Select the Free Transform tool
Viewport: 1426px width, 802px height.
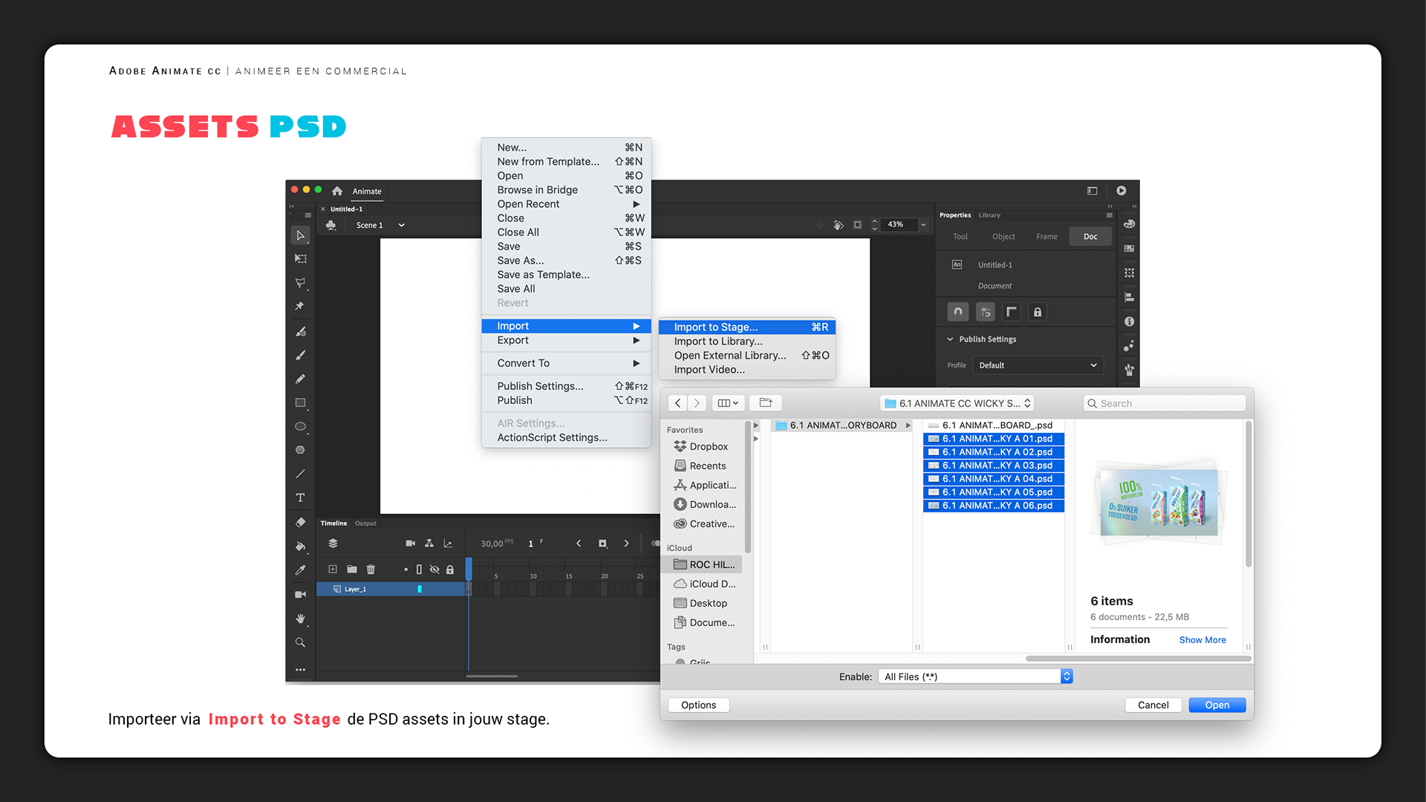point(300,259)
